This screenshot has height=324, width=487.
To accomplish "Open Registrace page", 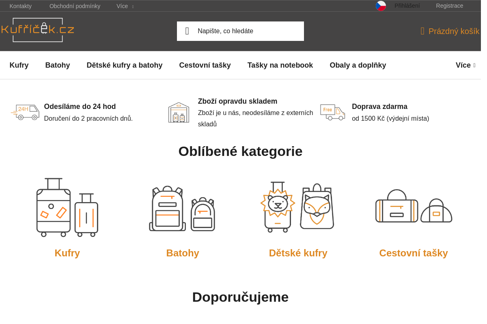I will tap(450, 6).
